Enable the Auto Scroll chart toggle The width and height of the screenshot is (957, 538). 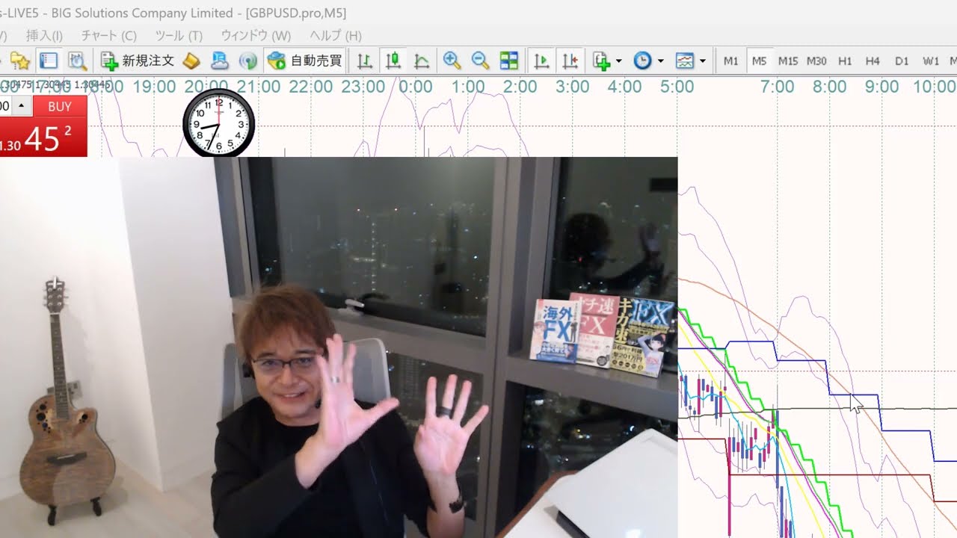click(542, 61)
